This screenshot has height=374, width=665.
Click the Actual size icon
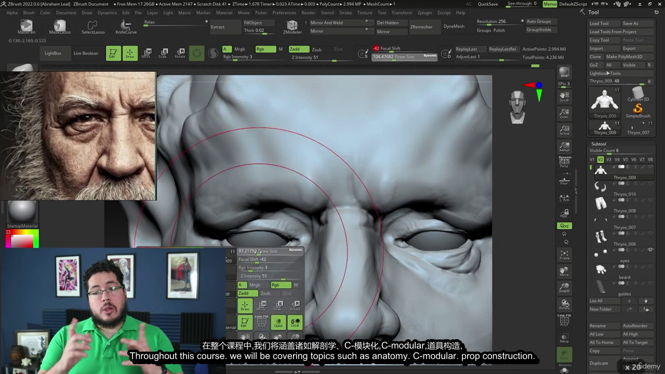click(x=564, y=130)
